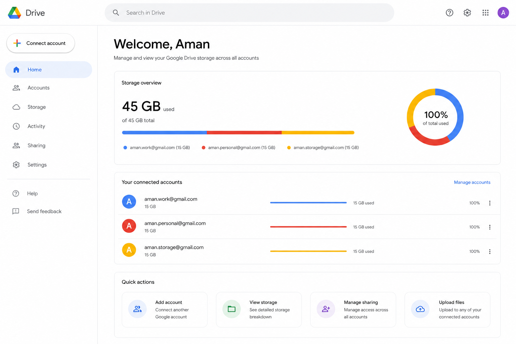
Task: Click the 'Quick actions' heading
Action: click(138, 282)
